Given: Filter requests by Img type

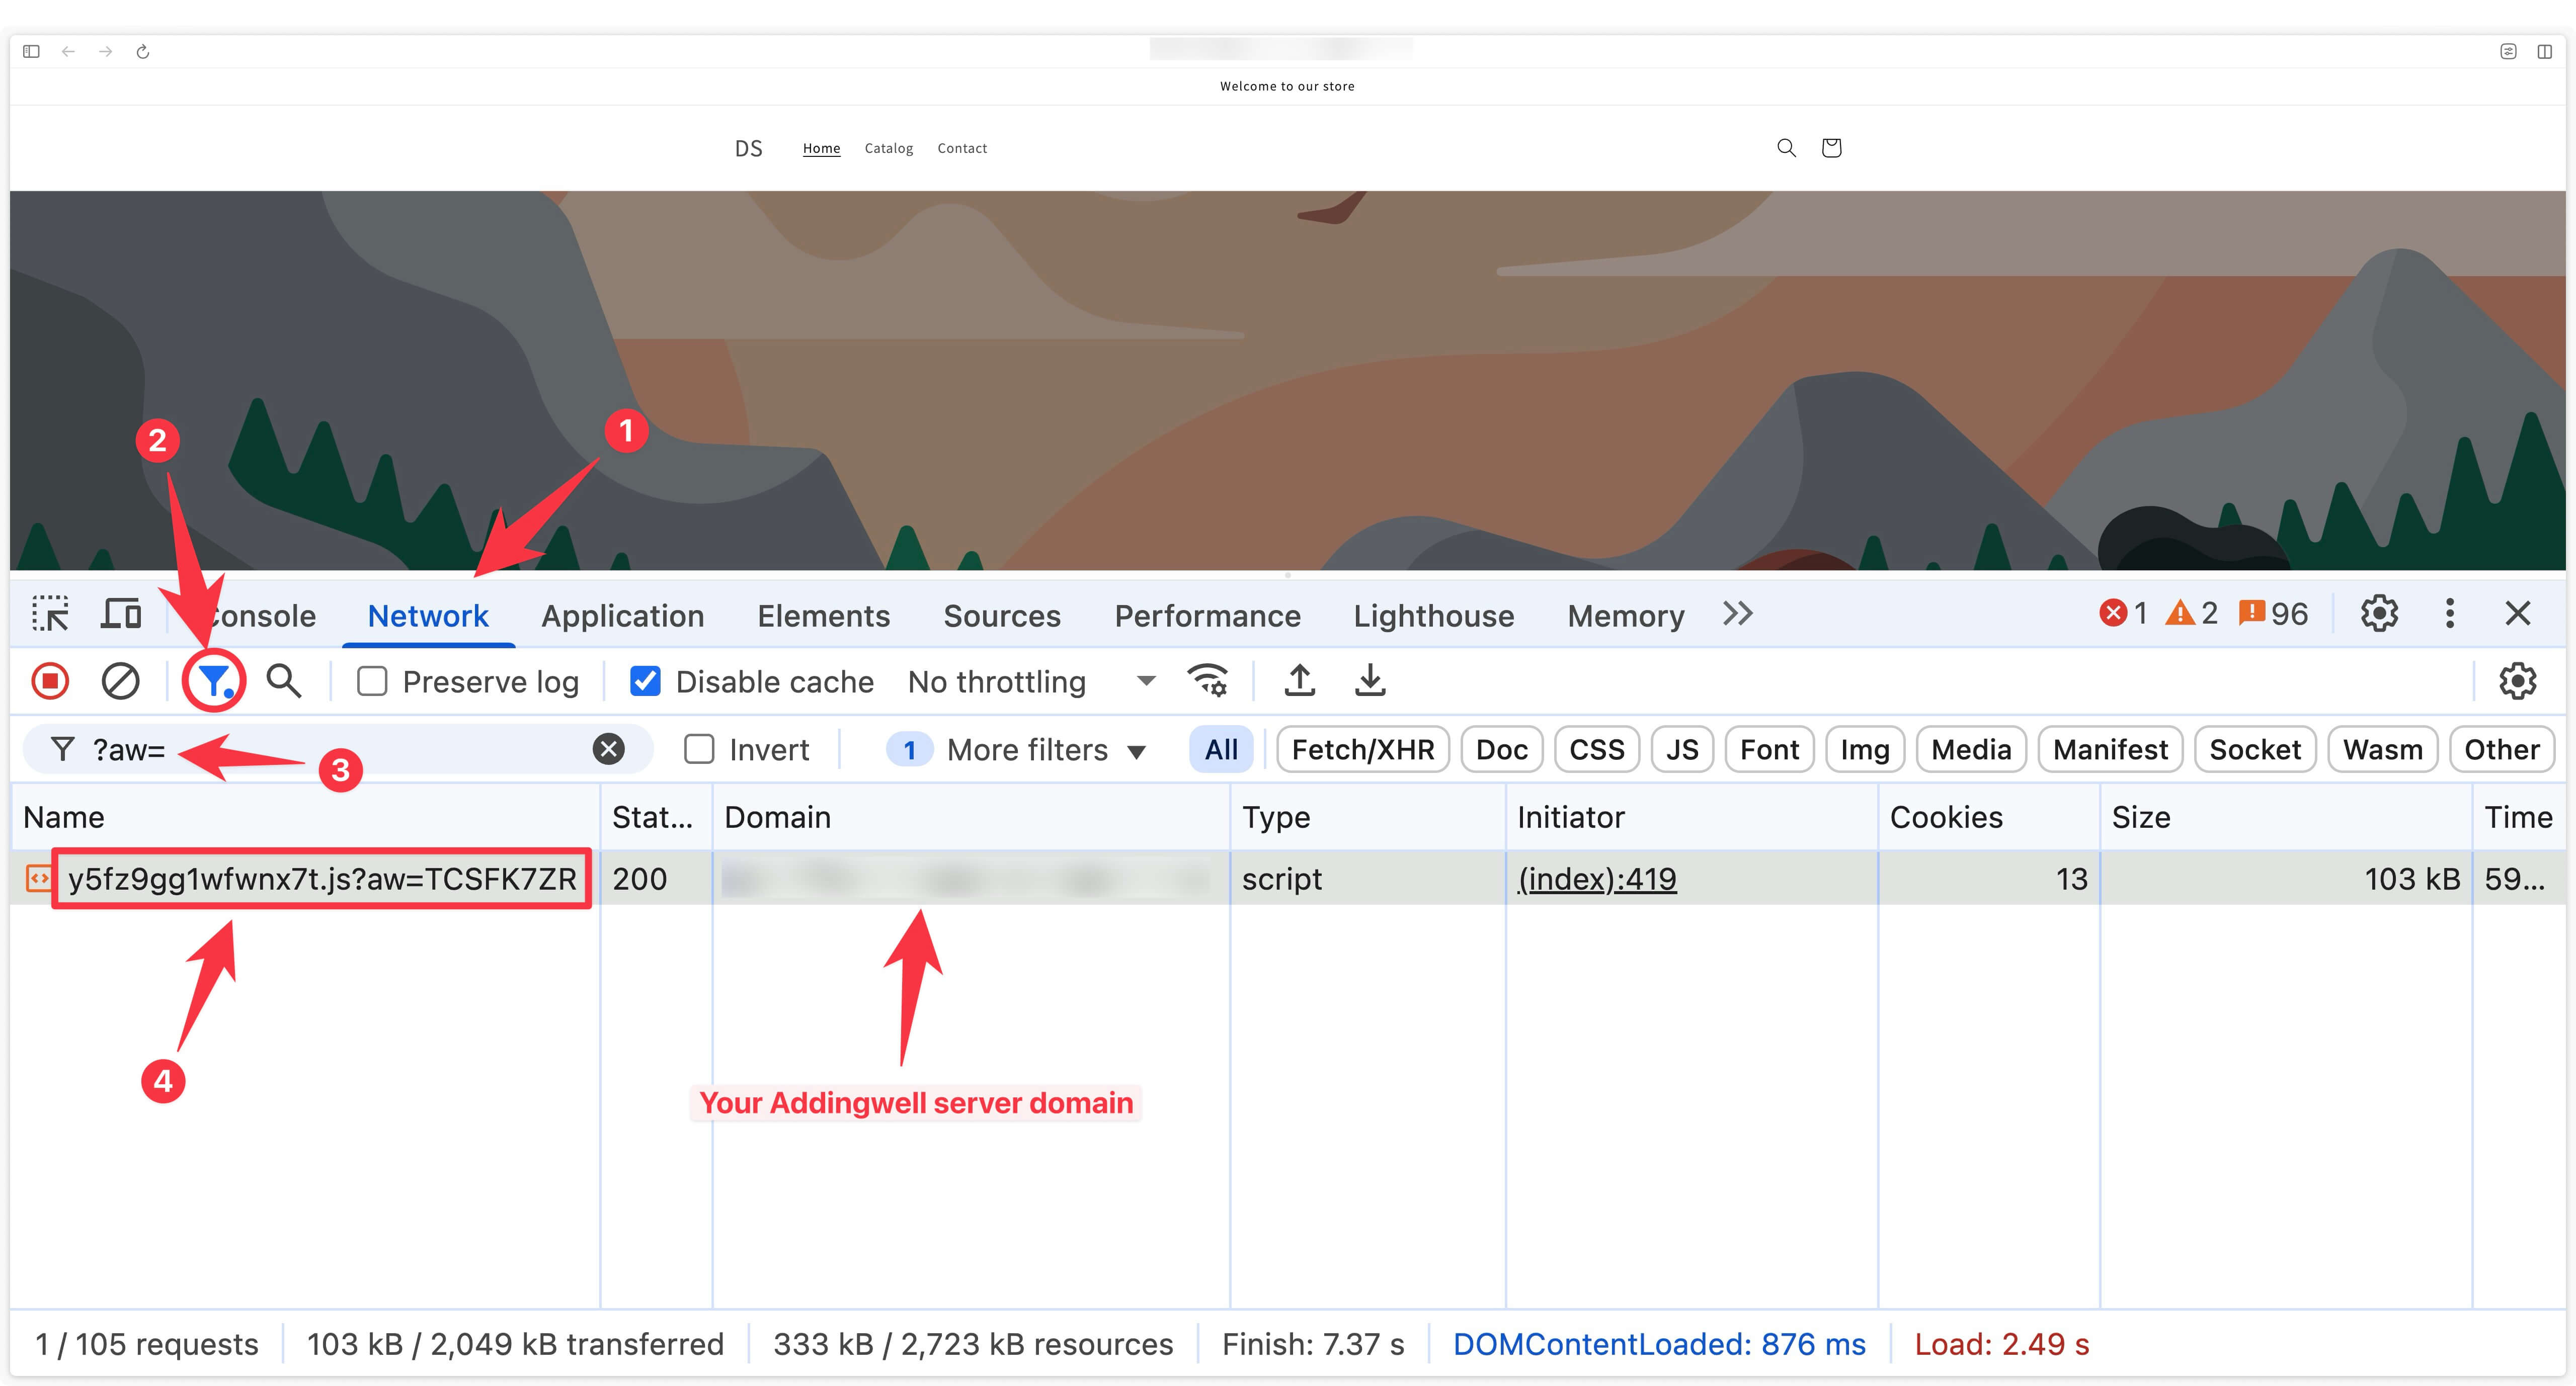Looking at the screenshot, I should [1865, 749].
